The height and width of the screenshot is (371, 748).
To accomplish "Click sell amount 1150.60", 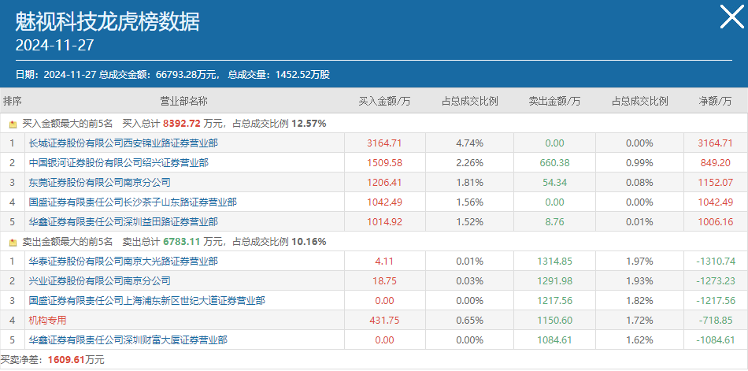I will (554, 321).
